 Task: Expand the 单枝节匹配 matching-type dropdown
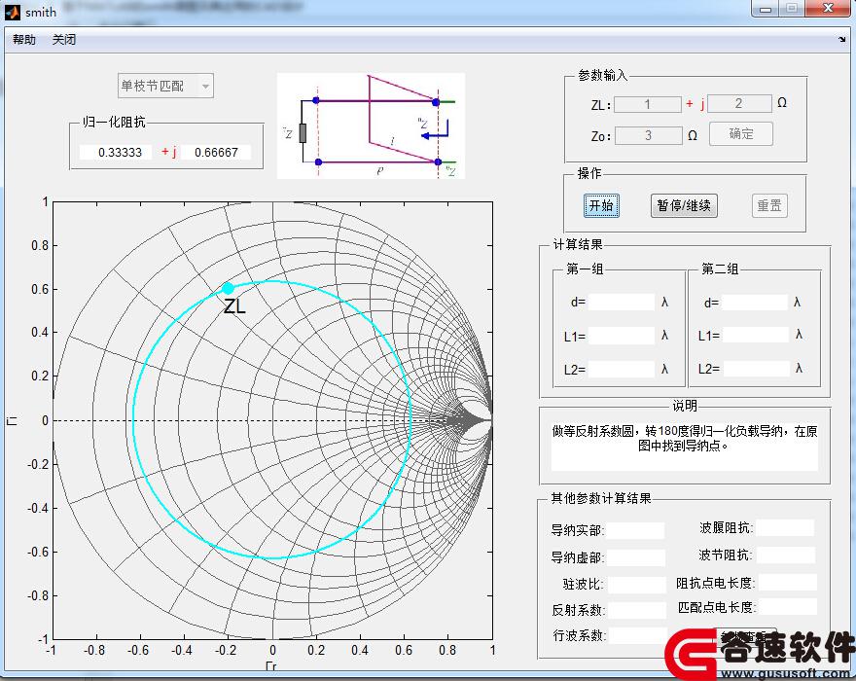point(165,86)
